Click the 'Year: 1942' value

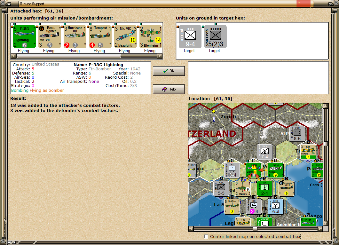pos(135,69)
